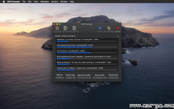Image resolution: width=174 pixels, height=109 pixels.
Task: Select the Concerto No.1 in D Minor row
Action: (87, 69)
